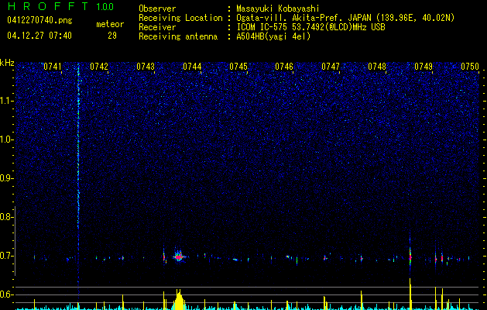
Task: Select observer name Masayuki Kobayashi
Action: pyautogui.click(x=278, y=9)
